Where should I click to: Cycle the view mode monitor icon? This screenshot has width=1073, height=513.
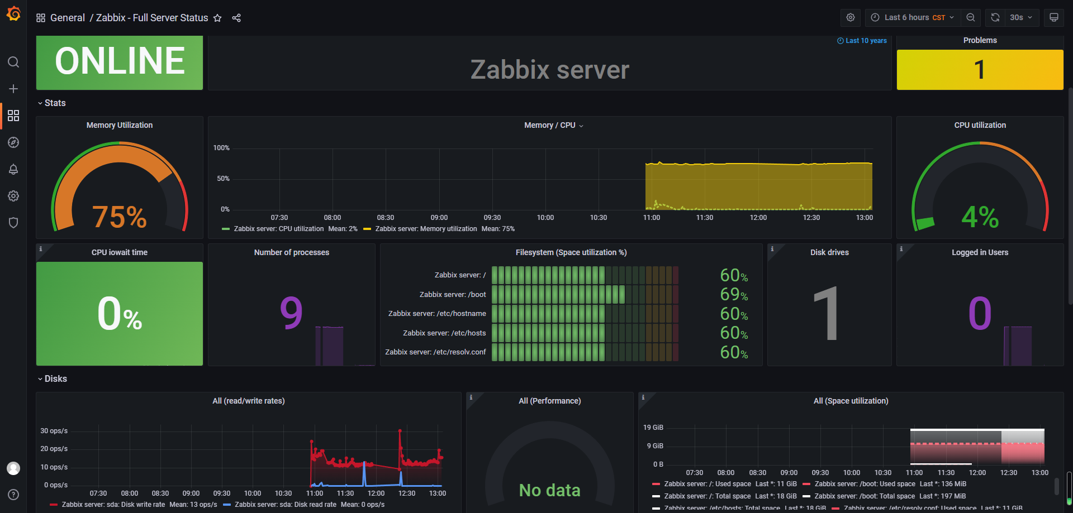tap(1054, 18)
